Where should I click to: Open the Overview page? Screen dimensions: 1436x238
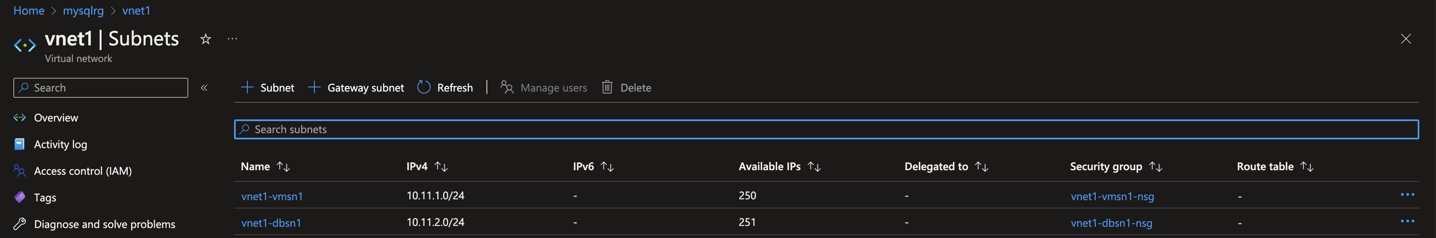(x=56, y=118)
